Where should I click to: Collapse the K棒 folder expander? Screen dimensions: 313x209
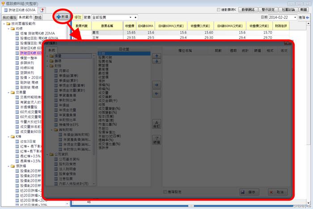coord(8,136)
